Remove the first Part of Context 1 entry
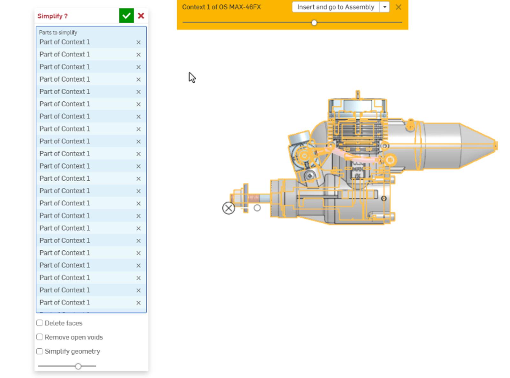Screen dimensions: 510x378 [138, 42]
